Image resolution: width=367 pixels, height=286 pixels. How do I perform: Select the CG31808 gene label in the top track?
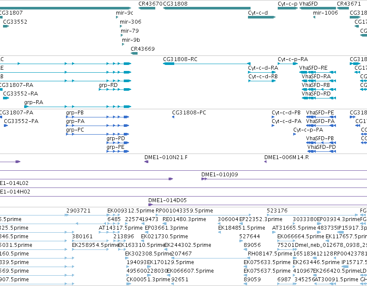176,4
